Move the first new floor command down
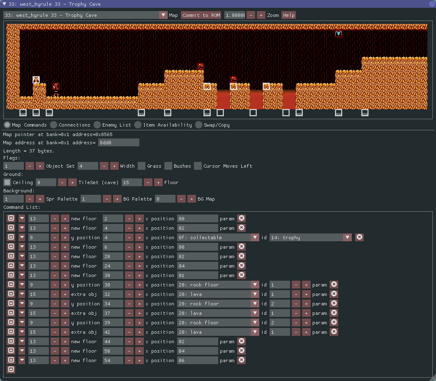Image resolution: width=436 pixels, height=381 pixels. coord(22,218)
